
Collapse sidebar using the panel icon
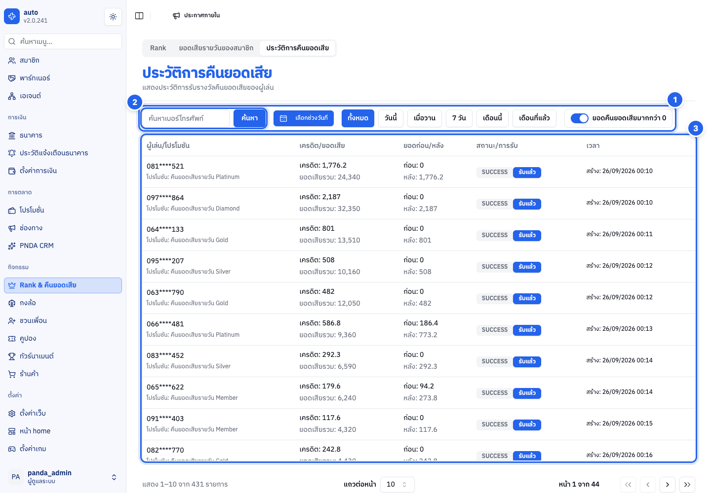(x=139, y=16)
